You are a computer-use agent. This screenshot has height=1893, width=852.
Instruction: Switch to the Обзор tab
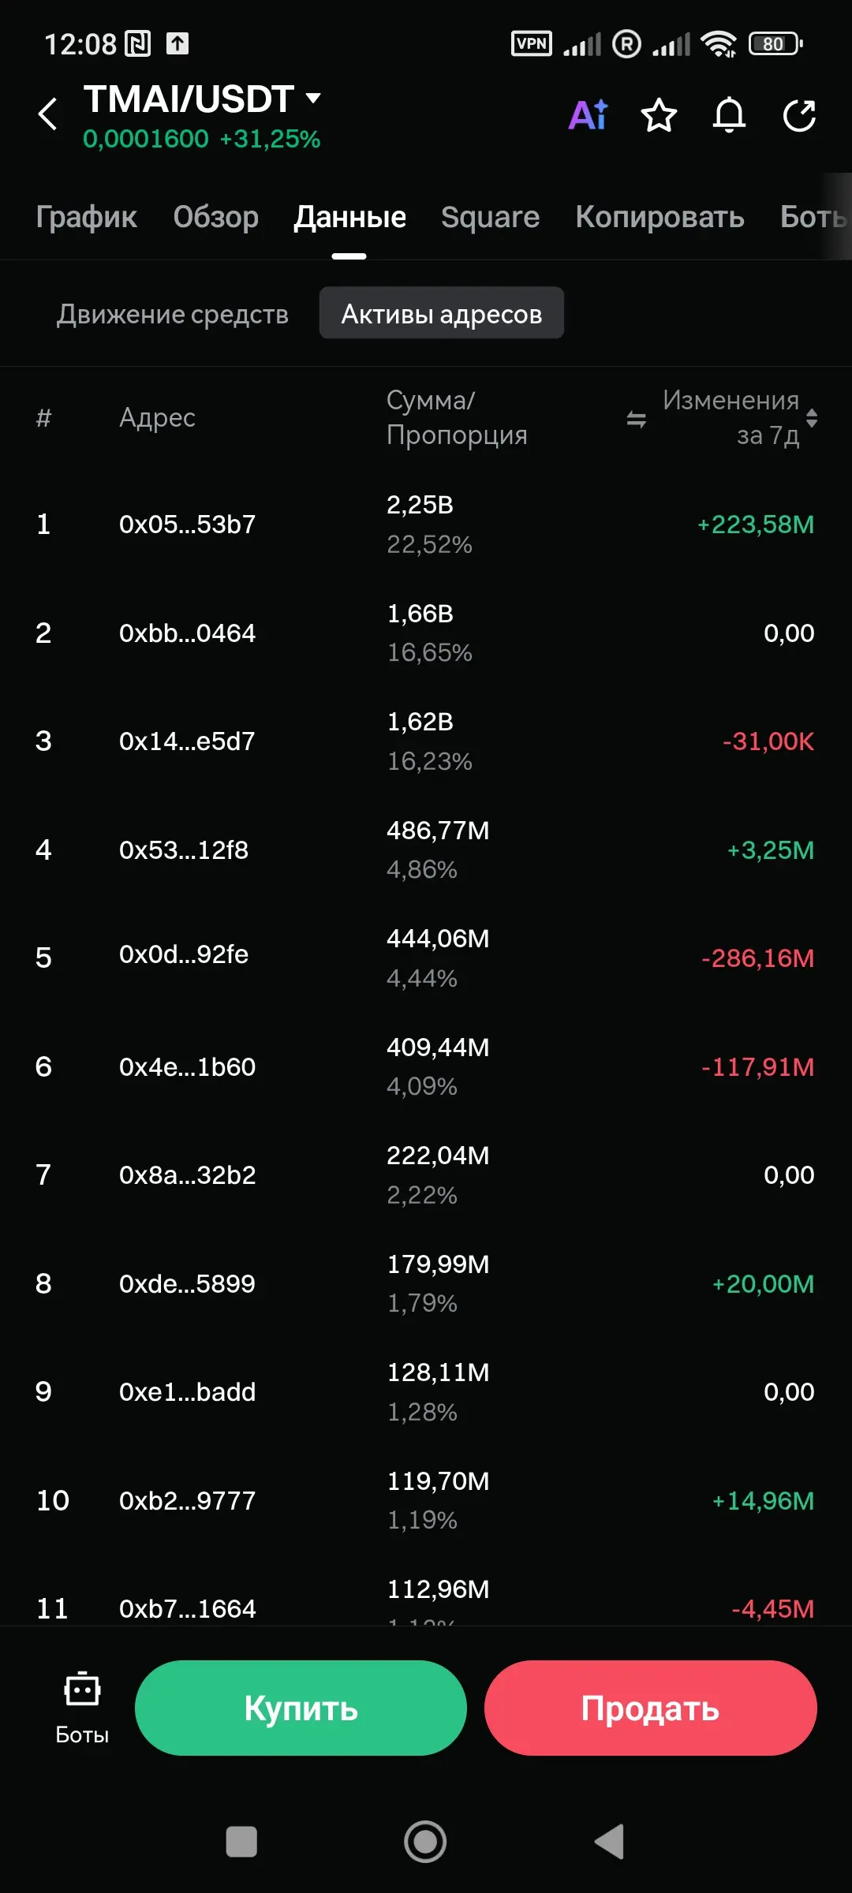point(215,217)
